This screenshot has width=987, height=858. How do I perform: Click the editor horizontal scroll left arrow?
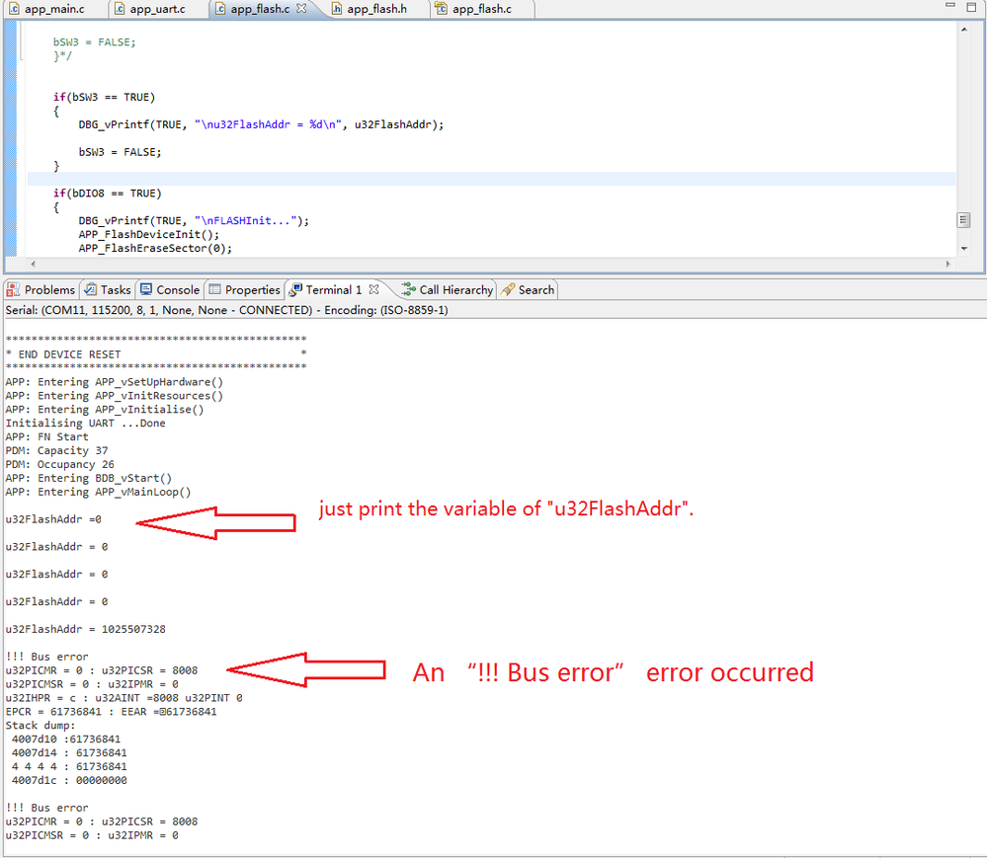pos(33,264)
